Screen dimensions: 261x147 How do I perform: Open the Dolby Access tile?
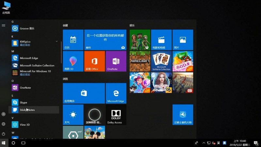tap(116, 115)
